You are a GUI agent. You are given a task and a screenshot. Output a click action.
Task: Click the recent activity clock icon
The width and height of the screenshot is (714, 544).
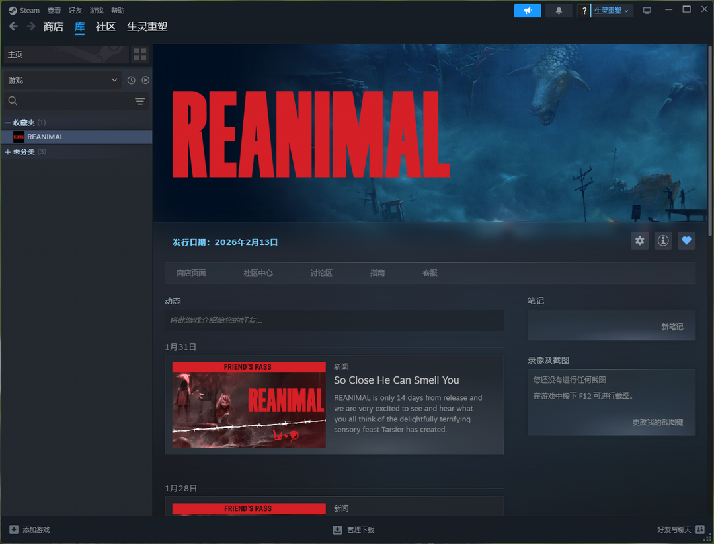click(x=131, y=80)
